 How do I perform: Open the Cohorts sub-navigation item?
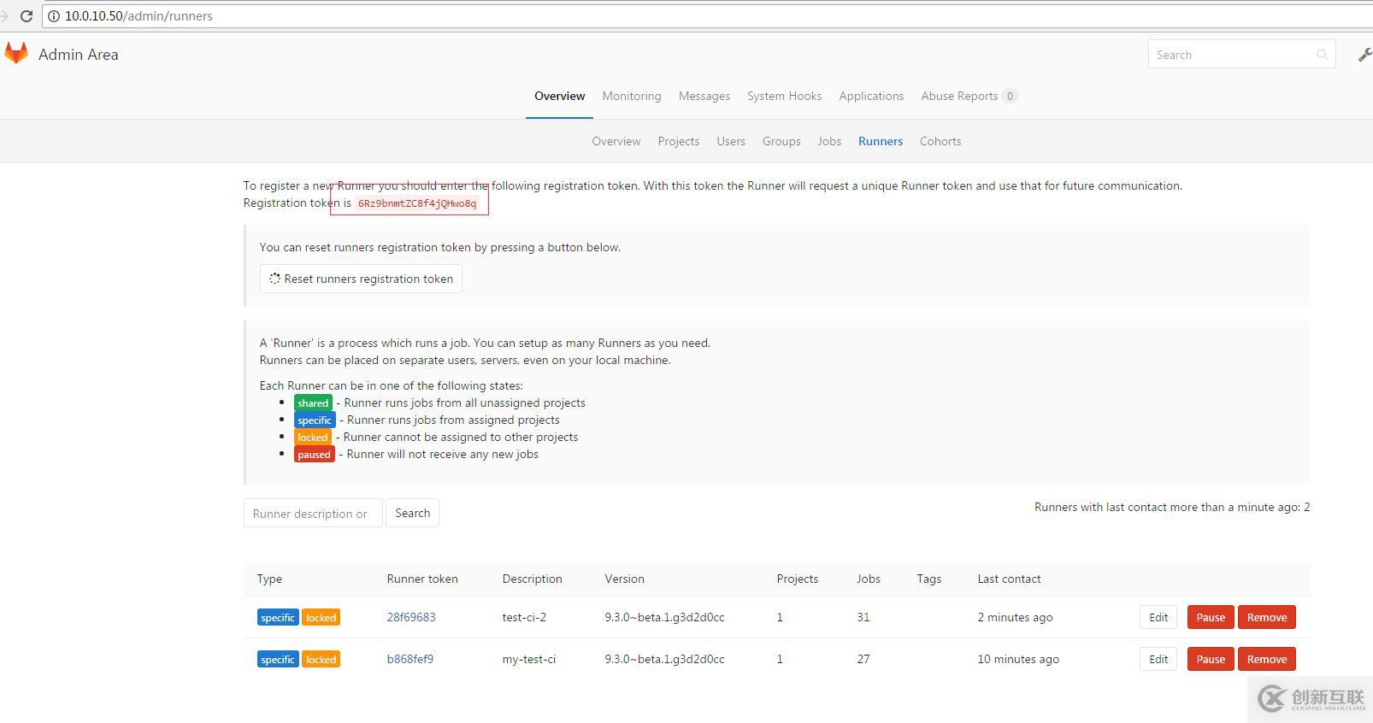point(940,141)
